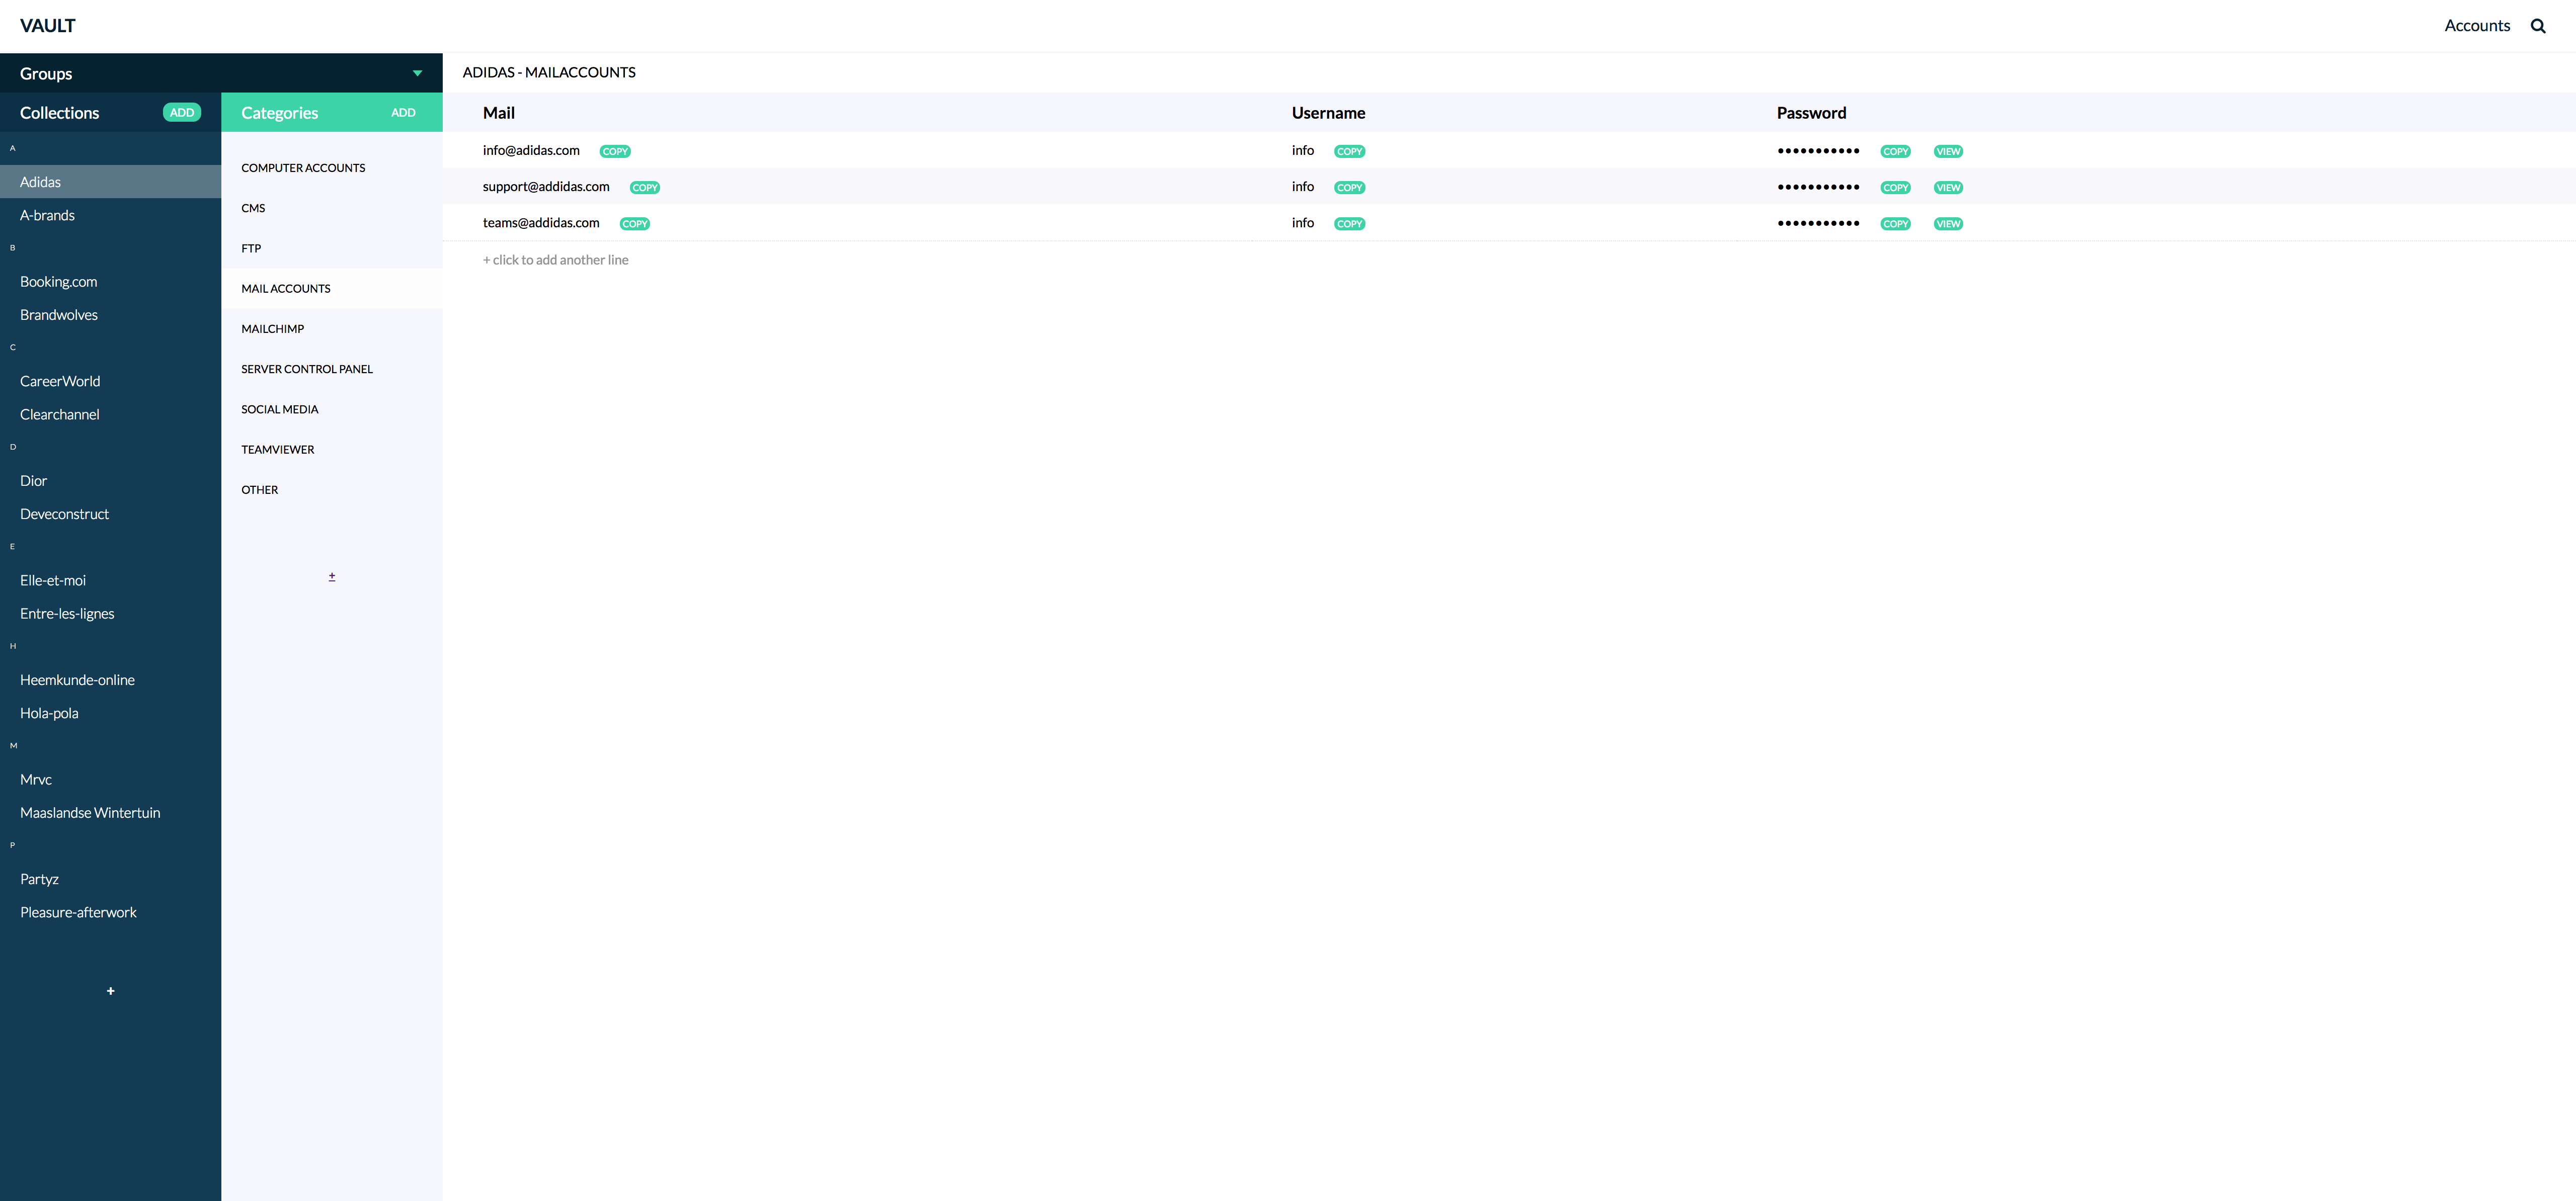The height and width of the screenshot is (1201, 2576).
Task: Add a new collection
Action: click(182, 113)
